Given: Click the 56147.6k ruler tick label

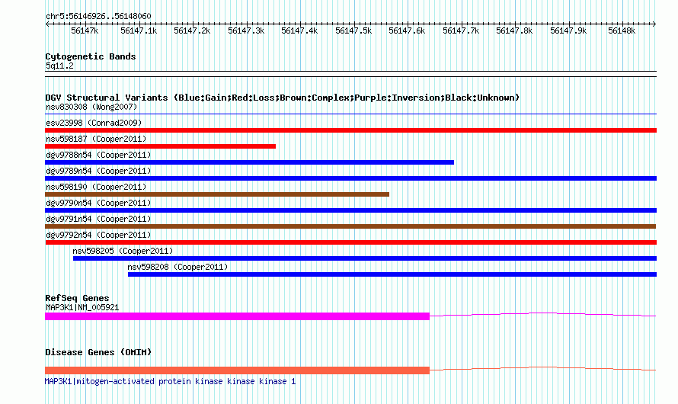Looking at the screenshot, I should (407, 31).
